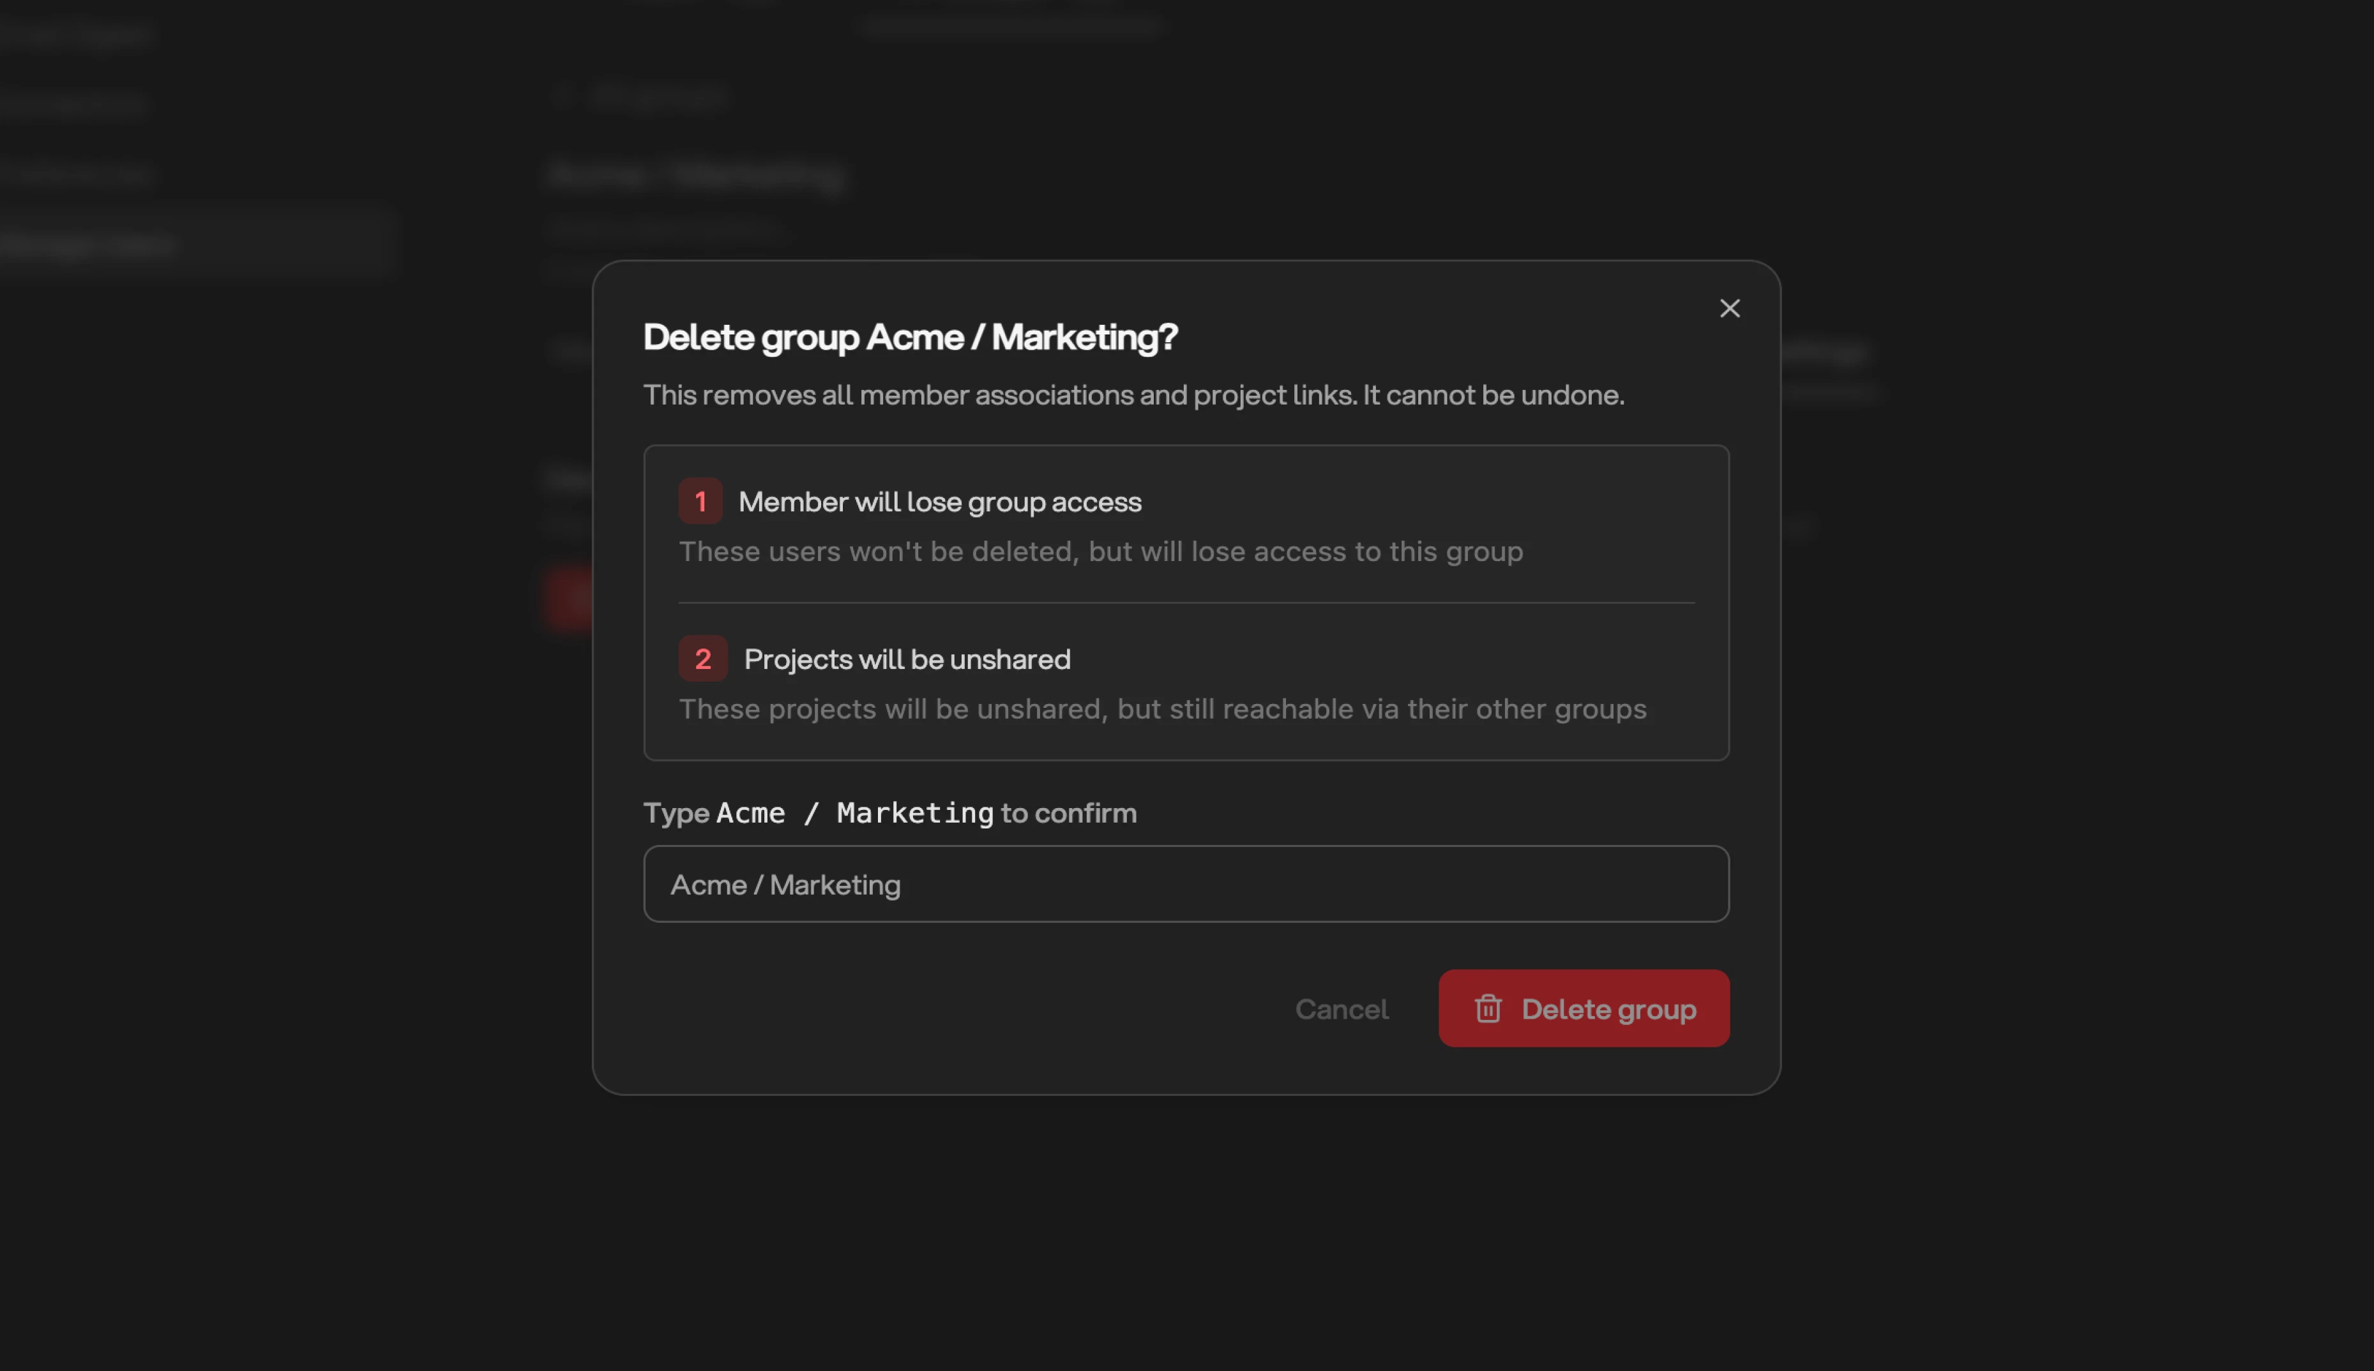
Task: Select 'Member will lose group access' text
Action: point(939,502)
